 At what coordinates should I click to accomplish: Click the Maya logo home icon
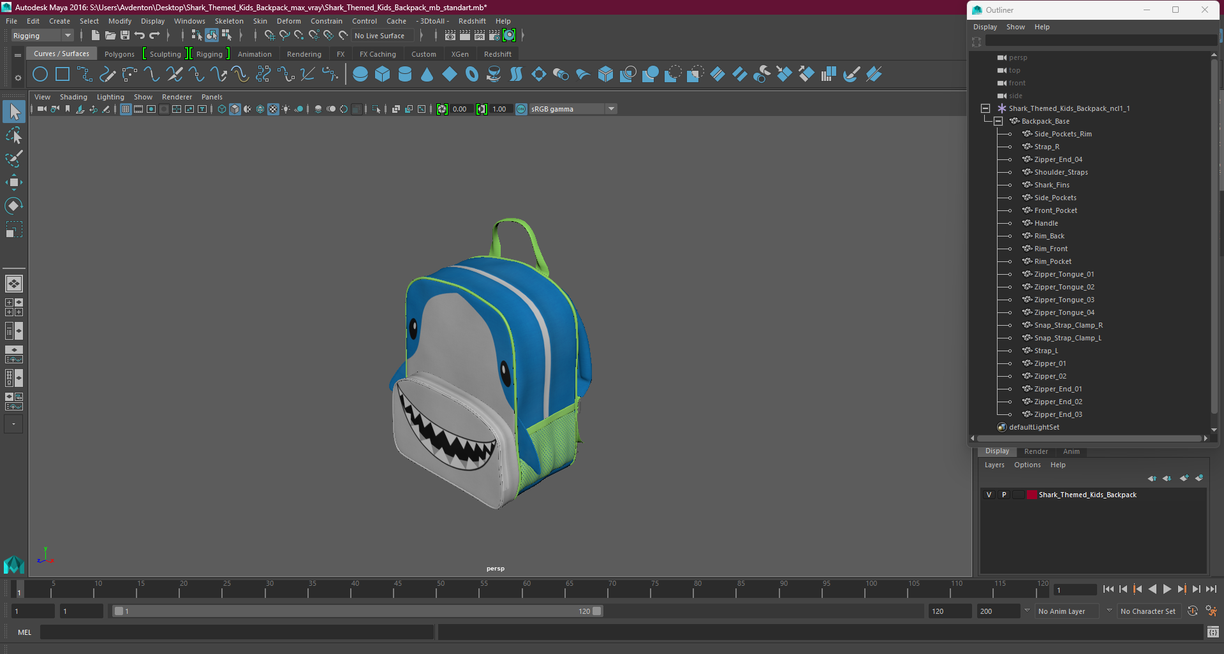pos(13,564)
